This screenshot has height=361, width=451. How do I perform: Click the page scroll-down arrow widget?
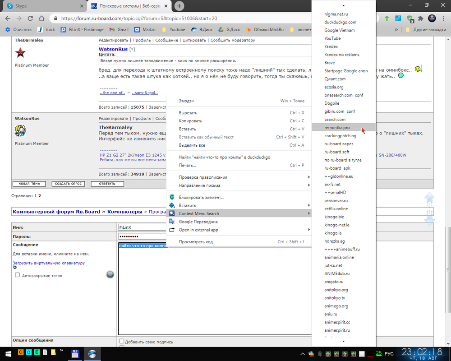[429, 218]
